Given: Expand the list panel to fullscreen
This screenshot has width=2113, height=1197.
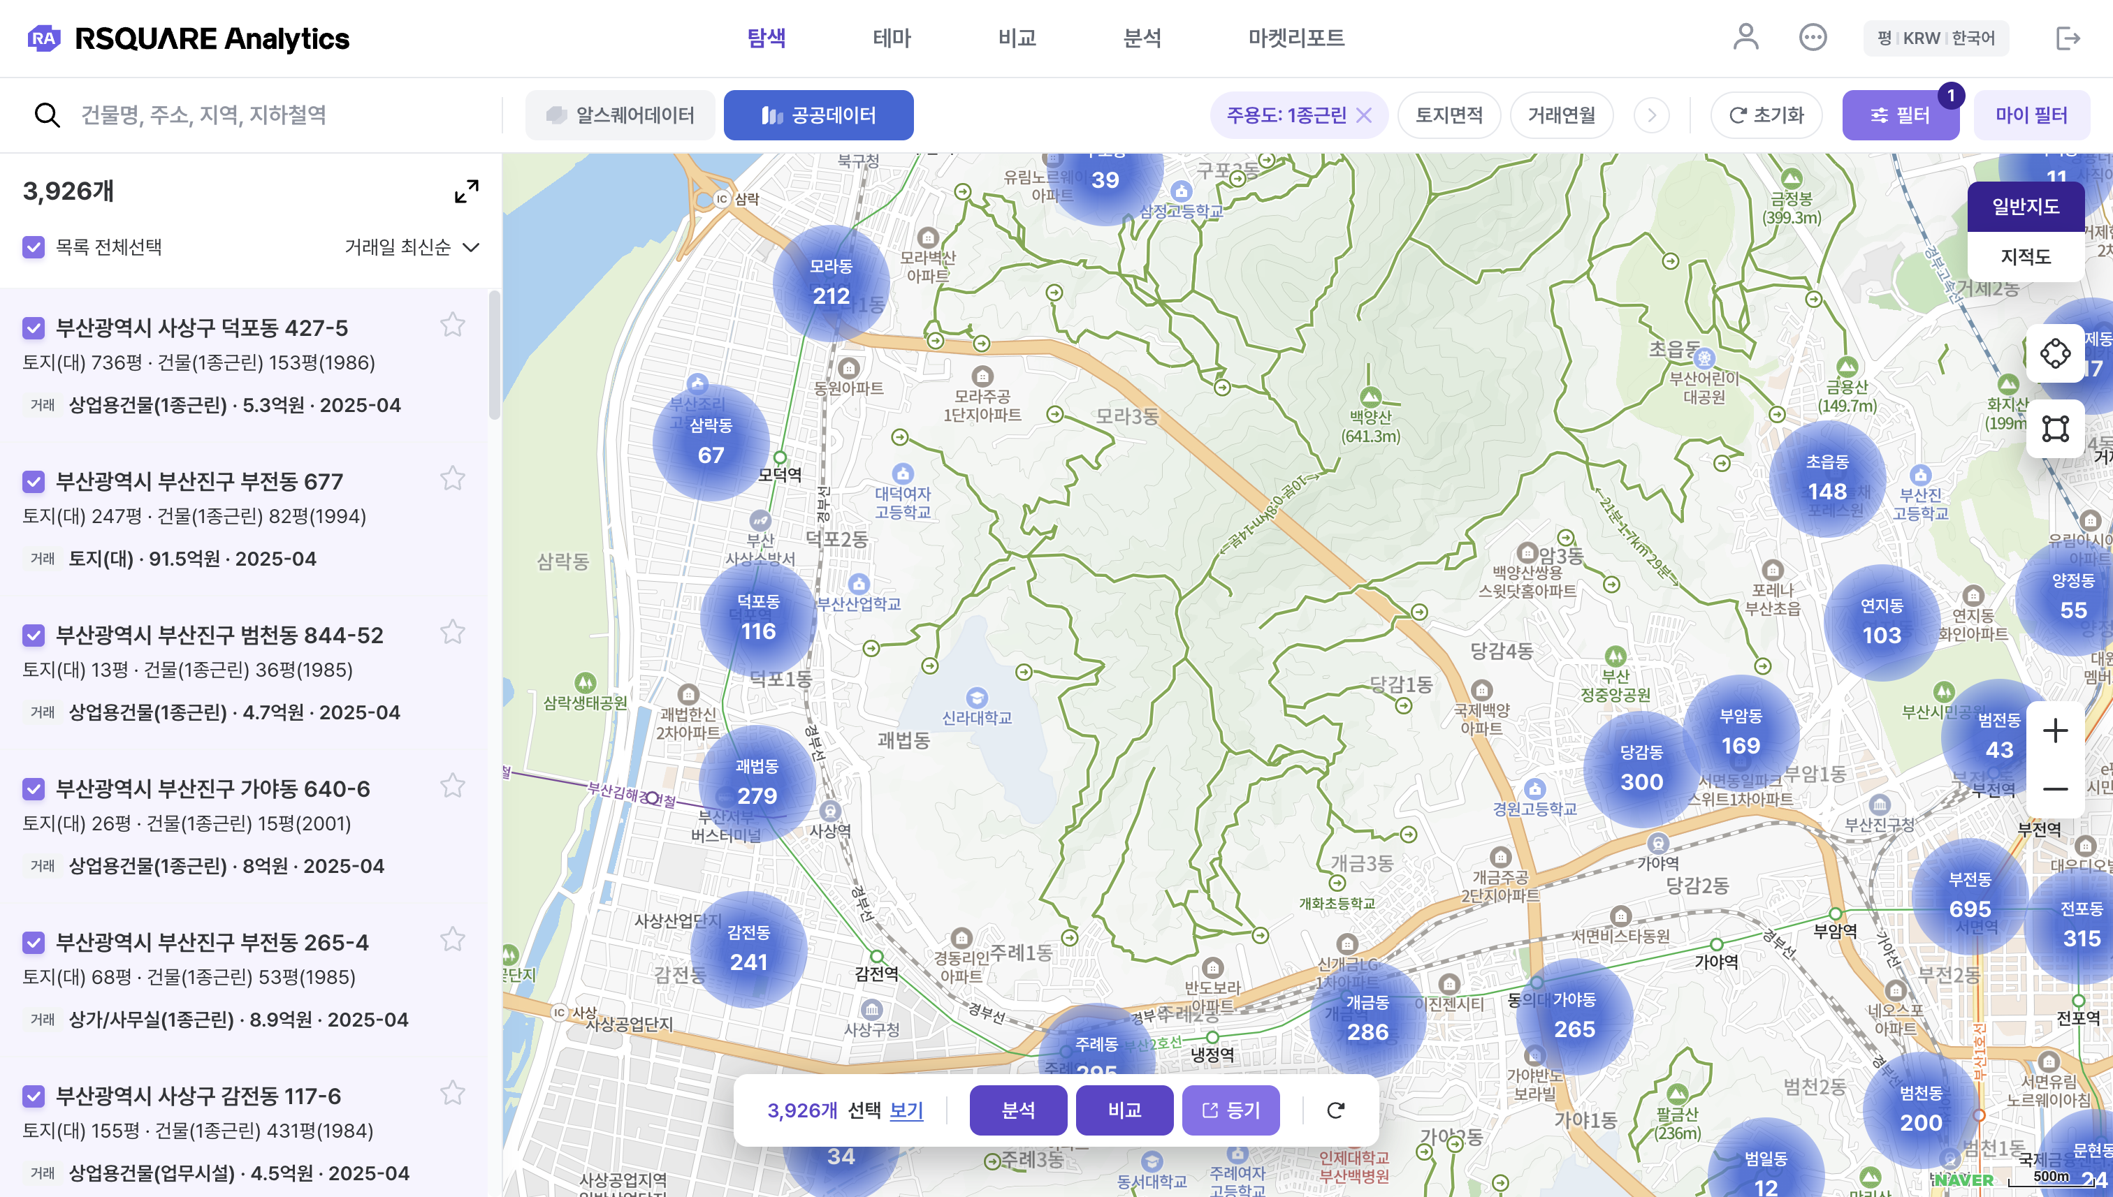Looking at the screenshot, I should [466, 191].
